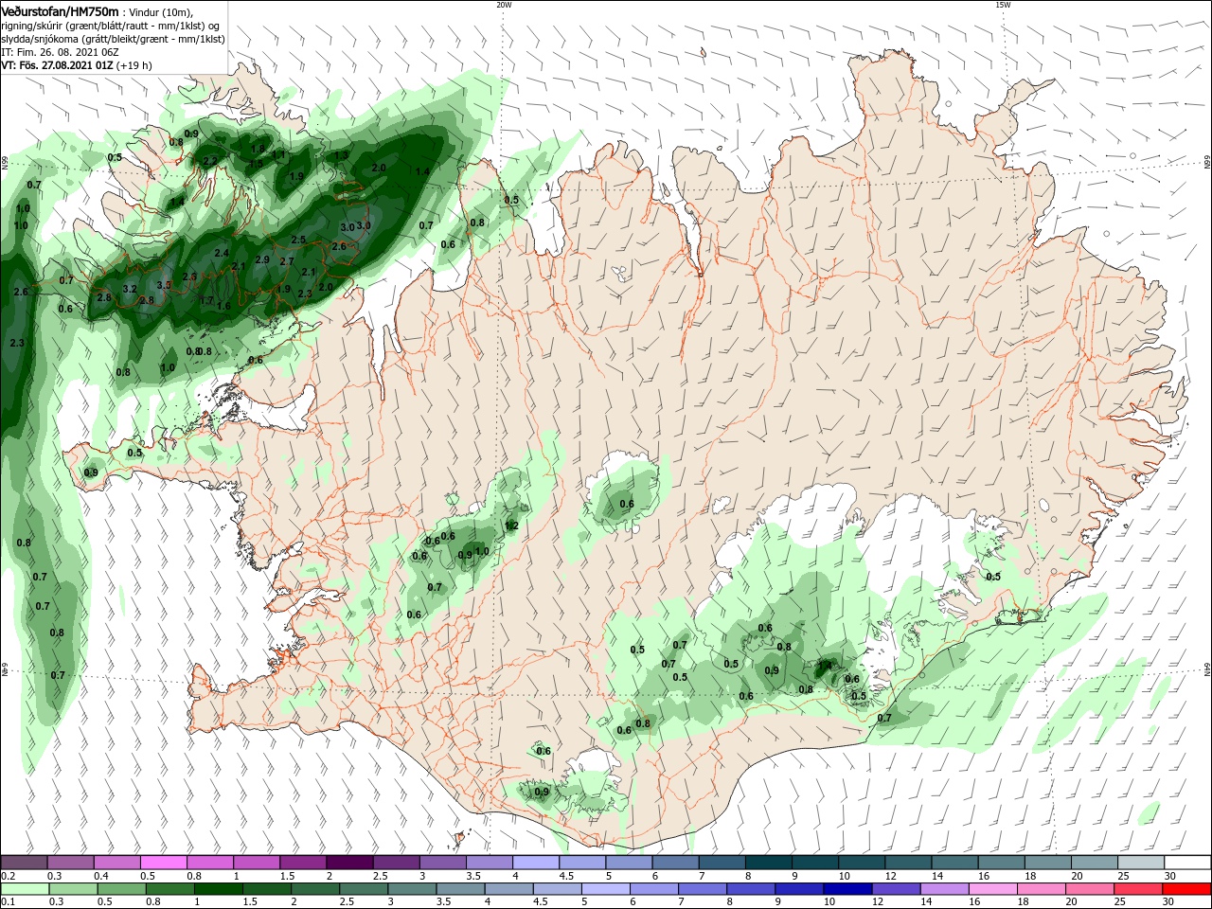Click the 20W longitude label
Screen dimensions: 1212x909
coord(504,5)
